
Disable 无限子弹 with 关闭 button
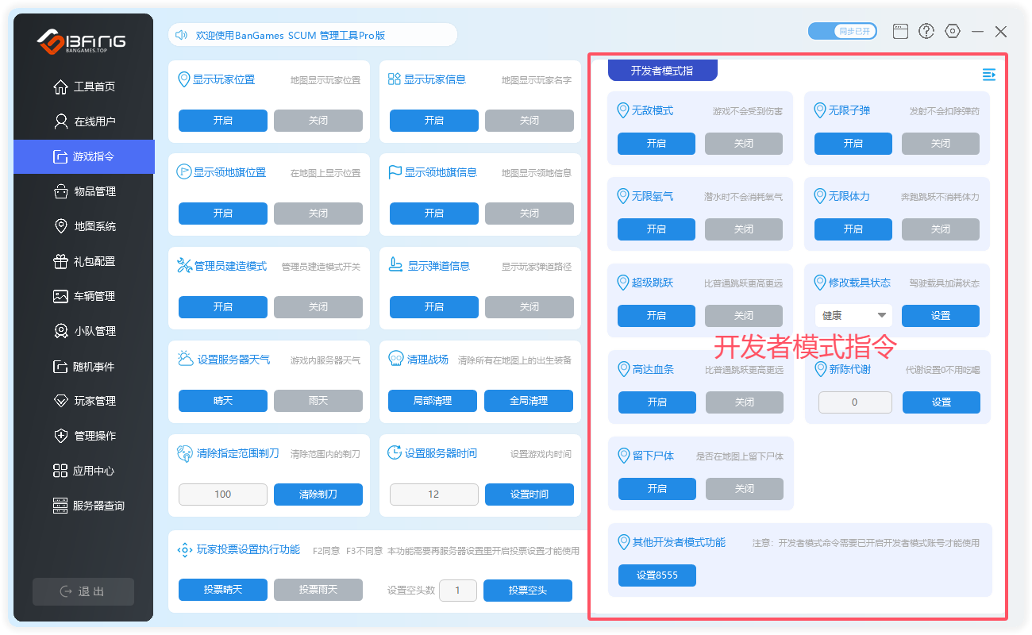[940, 144]
